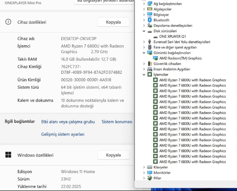Open the Sistem koruması link
This screenshot has width=237, height=191.
pyautogui.click(x=117, y=122)
